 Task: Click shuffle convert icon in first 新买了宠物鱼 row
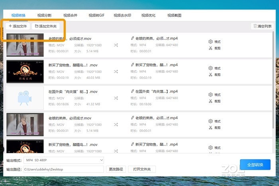coord(116,72)
